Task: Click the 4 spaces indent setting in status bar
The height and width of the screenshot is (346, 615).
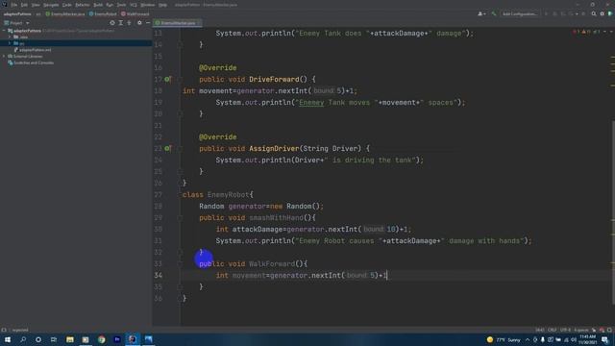Action: point(581,330)
